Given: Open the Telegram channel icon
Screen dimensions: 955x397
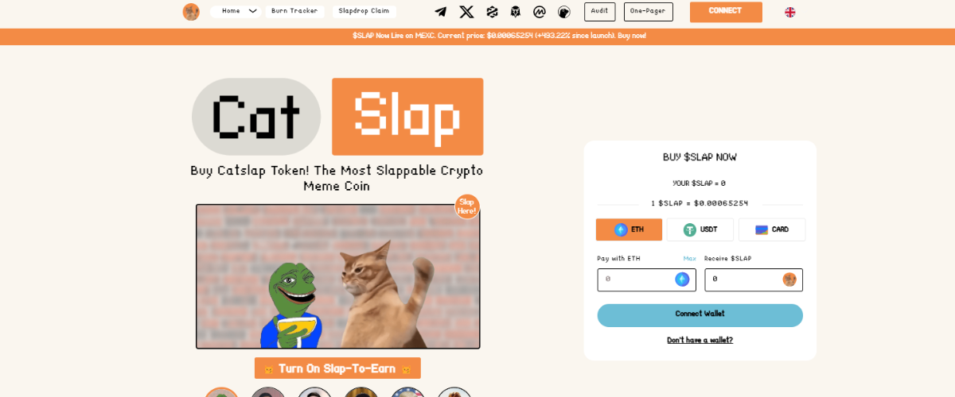Looking at the screenshot, I should 440,12.
